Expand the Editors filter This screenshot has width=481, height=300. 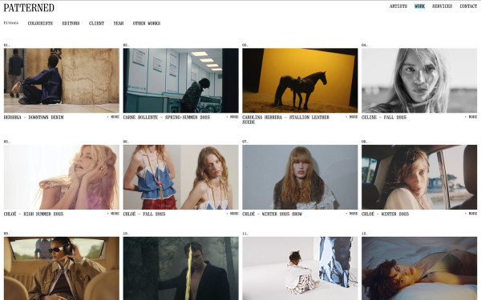[71, 23]
